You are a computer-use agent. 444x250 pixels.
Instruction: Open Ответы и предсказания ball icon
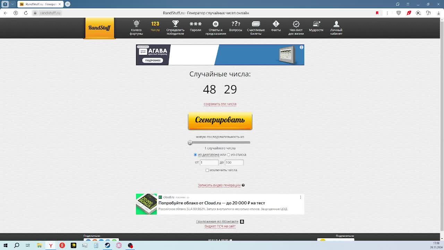pos(215,24)
